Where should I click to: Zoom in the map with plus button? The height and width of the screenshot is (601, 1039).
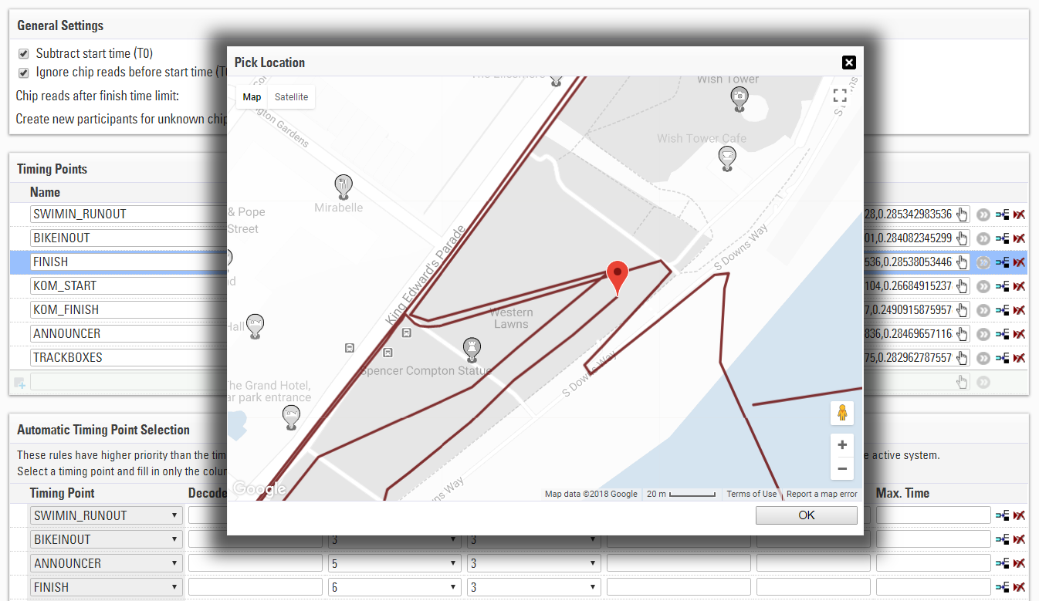click(x=841, y=445)
